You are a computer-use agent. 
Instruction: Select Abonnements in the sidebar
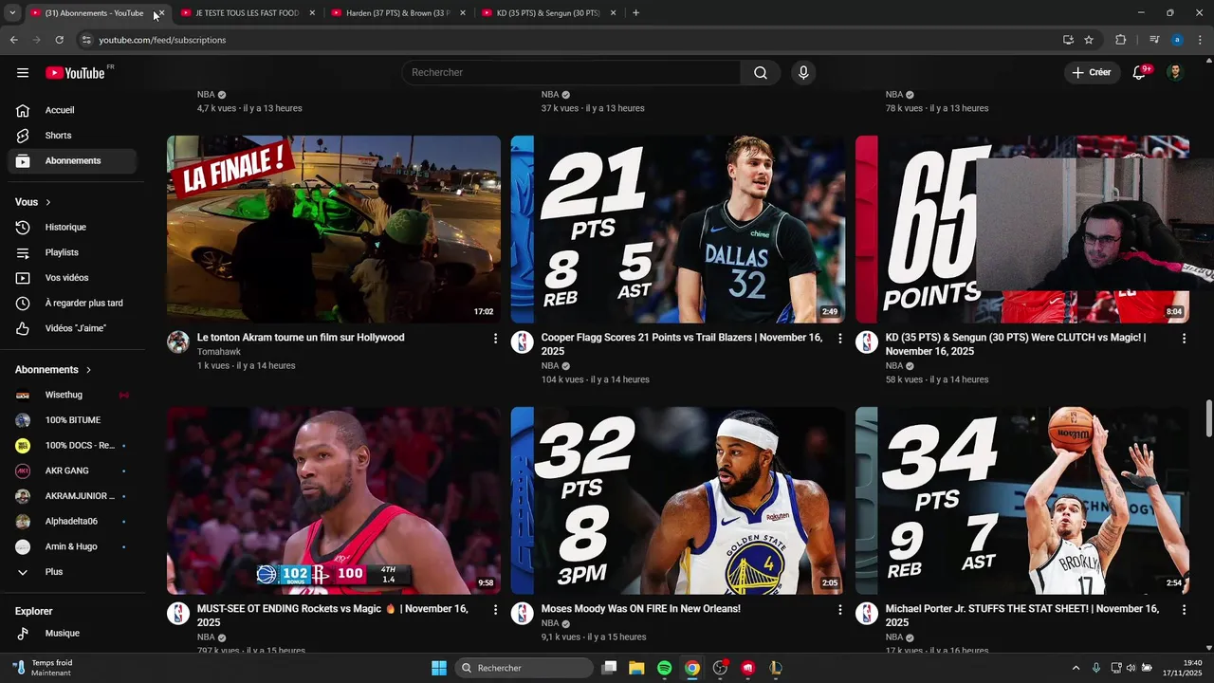point(72,161)
